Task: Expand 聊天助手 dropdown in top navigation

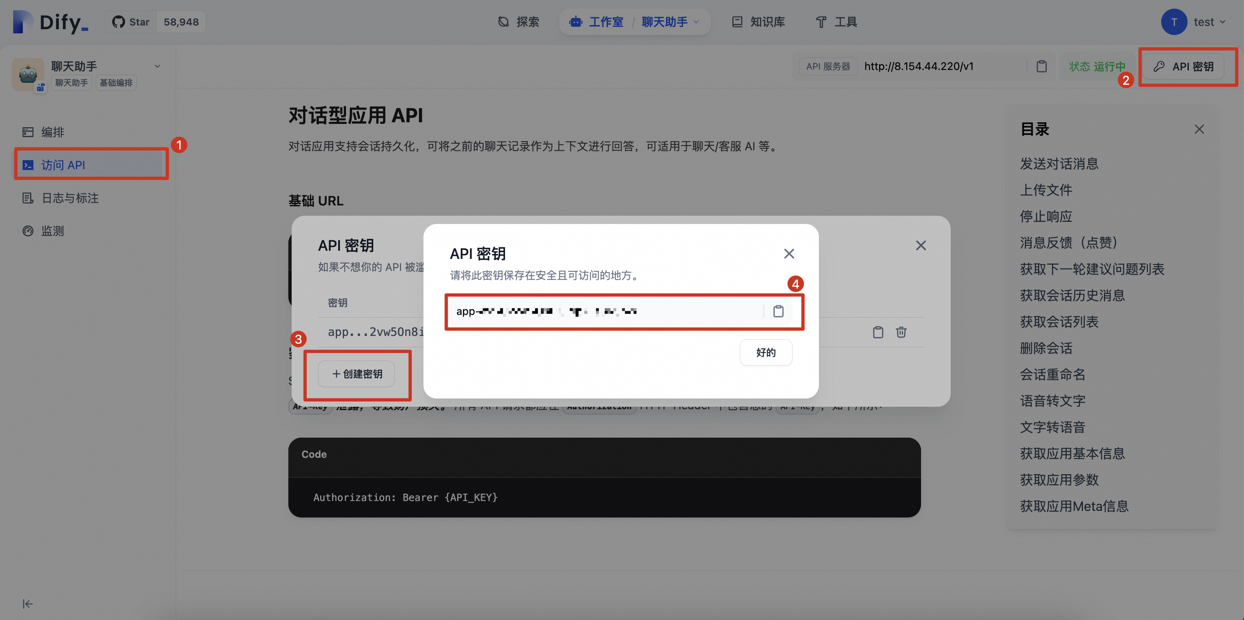Action: [x=696, y=22]
